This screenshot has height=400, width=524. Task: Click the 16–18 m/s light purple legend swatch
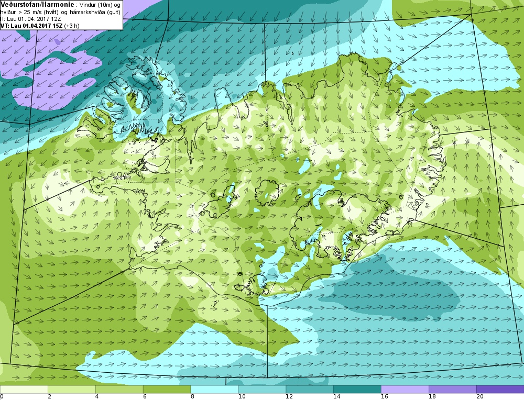coord(405,390)
